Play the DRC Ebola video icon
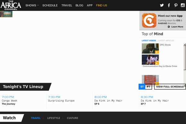This screenshot has width=186, height=124. pos(157,52)
